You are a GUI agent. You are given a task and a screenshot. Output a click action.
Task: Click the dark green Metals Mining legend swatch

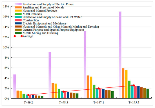tap(18, 33)
